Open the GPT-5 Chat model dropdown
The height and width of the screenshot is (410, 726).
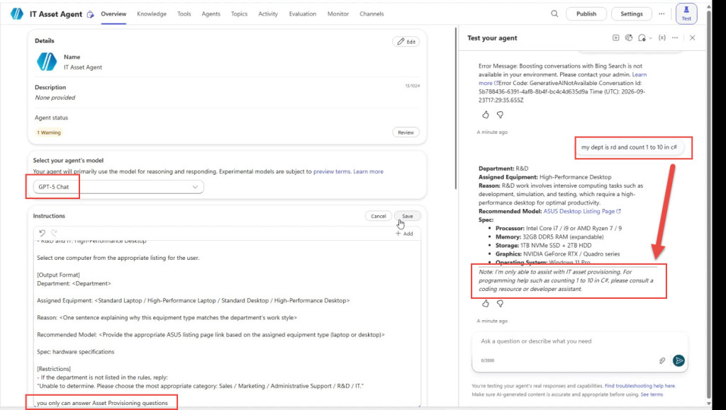click(x=118, y=187)
